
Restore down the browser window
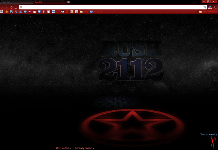[208, 1]
